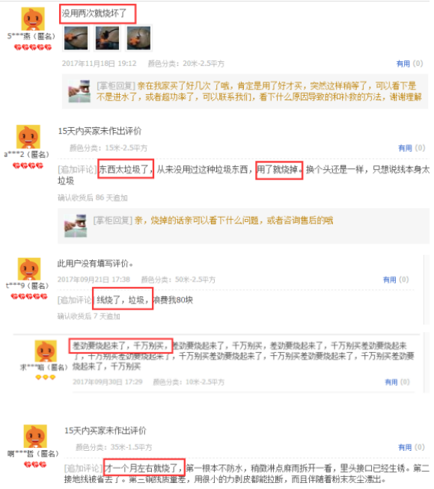Mark the 10米-2.5平方 review as 有用
The image size is (434, 489).
(x=397, y=382)
